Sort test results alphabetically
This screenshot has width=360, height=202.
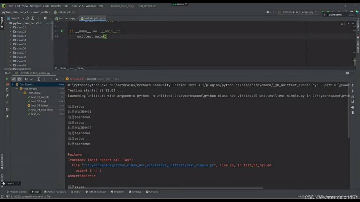click(26, 79)
